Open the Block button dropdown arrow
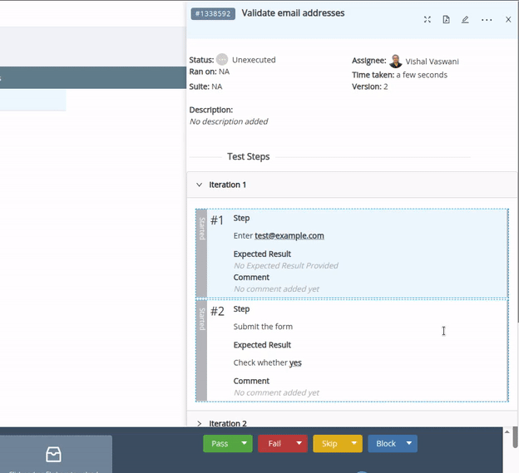This screenshot has height=473, width=519. pos(409,444)
